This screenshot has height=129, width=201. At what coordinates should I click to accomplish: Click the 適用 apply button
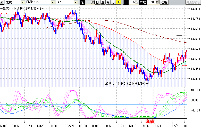coord(164,2)
